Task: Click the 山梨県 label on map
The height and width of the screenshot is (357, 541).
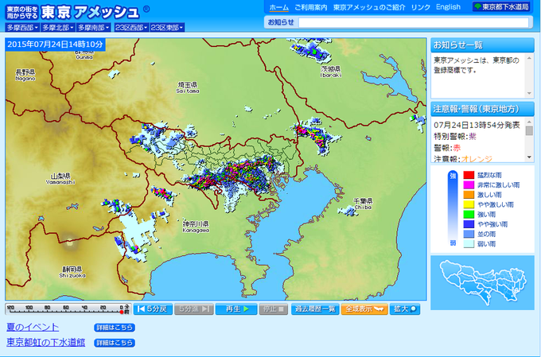Action: click(60, 179)
